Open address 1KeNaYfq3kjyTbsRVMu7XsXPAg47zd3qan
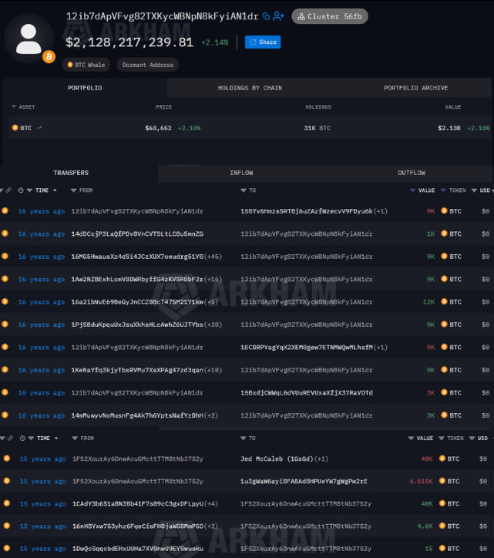Image resolution: width=494 pixels, height=558 pixels. click(x=137, y=370)
